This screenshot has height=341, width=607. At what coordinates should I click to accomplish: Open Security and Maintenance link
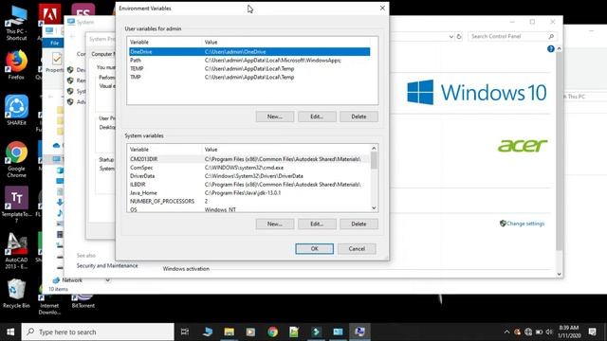tap(107, 265)
